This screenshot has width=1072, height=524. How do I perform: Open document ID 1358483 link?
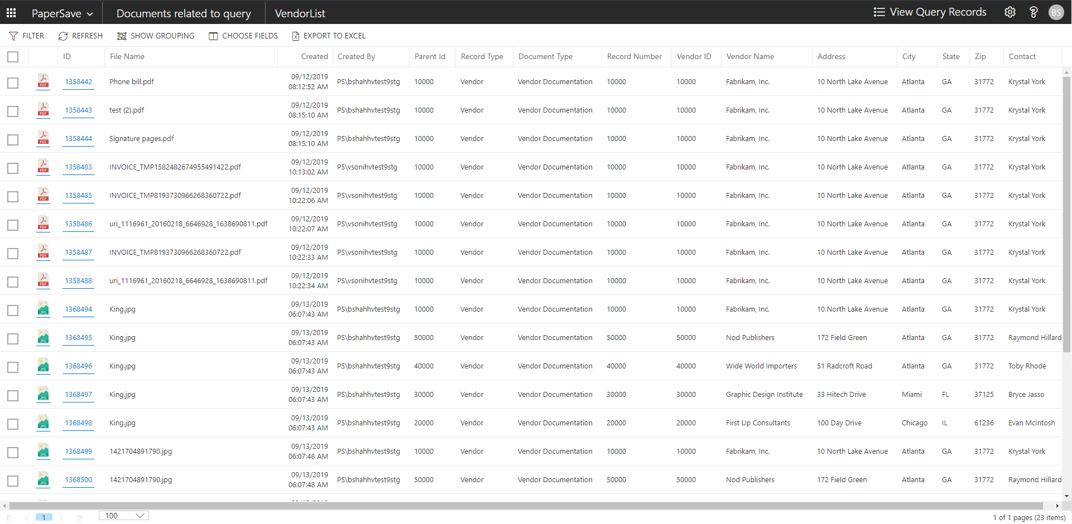[x=78, y=167]
